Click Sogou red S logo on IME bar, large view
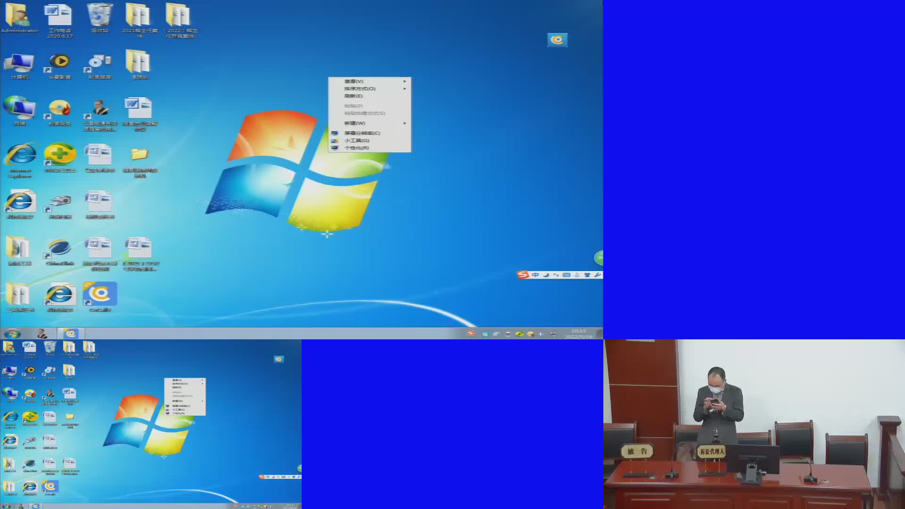The image size is (905, 509). 523,275
